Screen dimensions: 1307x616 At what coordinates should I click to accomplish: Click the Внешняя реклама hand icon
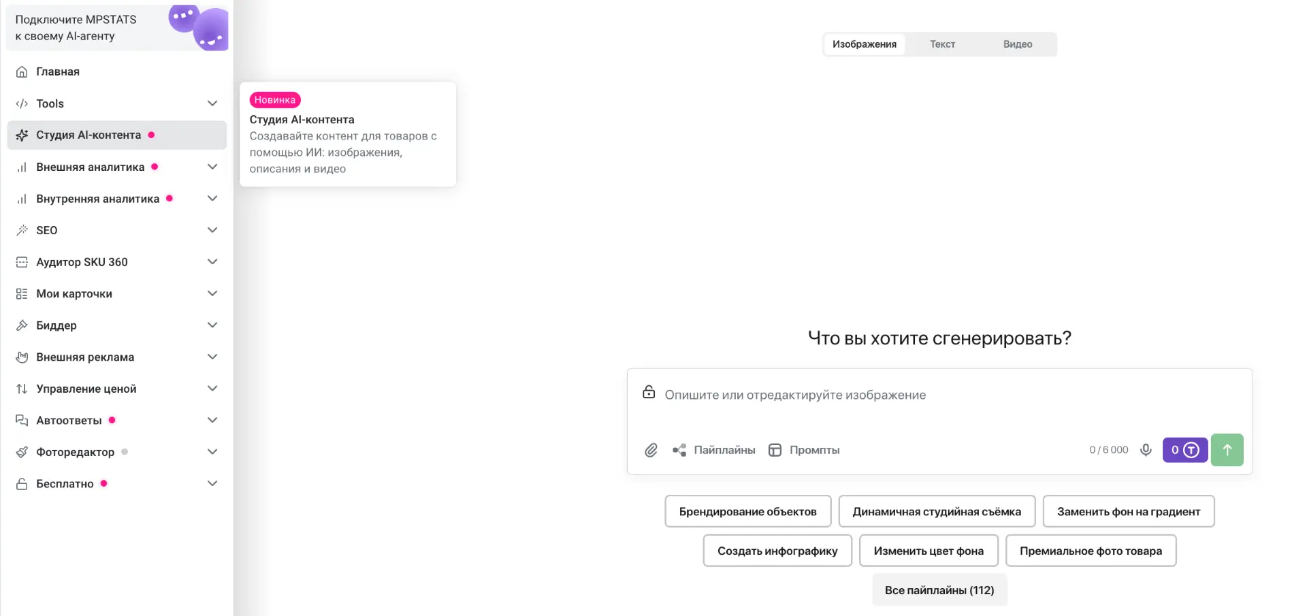point(22,357)
